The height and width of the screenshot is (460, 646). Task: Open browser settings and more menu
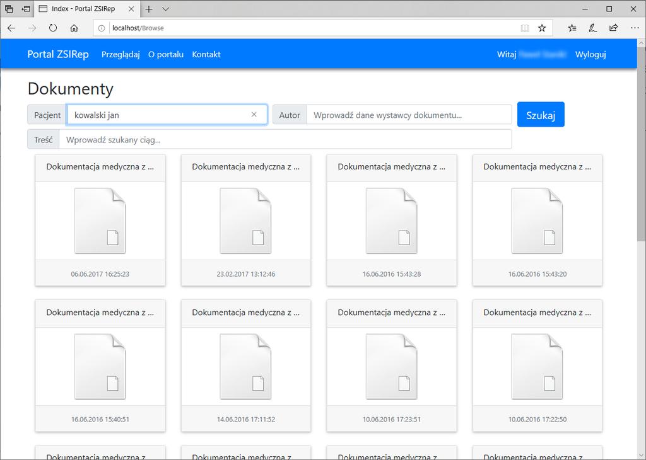coord(635,28)
